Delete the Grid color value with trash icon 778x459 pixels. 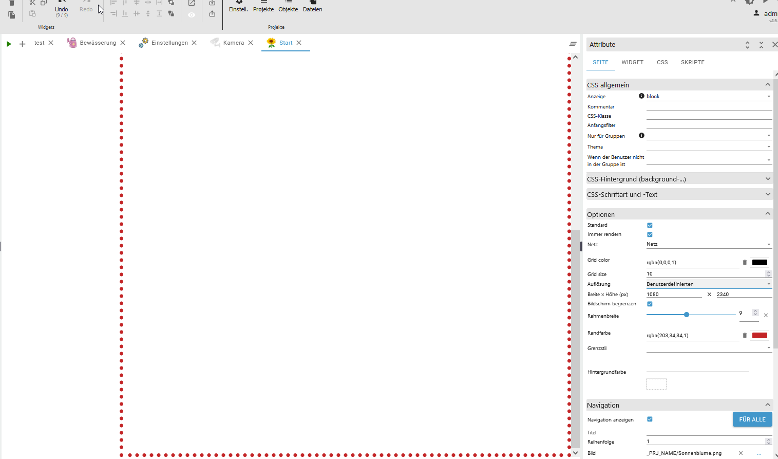coord(745,263)
